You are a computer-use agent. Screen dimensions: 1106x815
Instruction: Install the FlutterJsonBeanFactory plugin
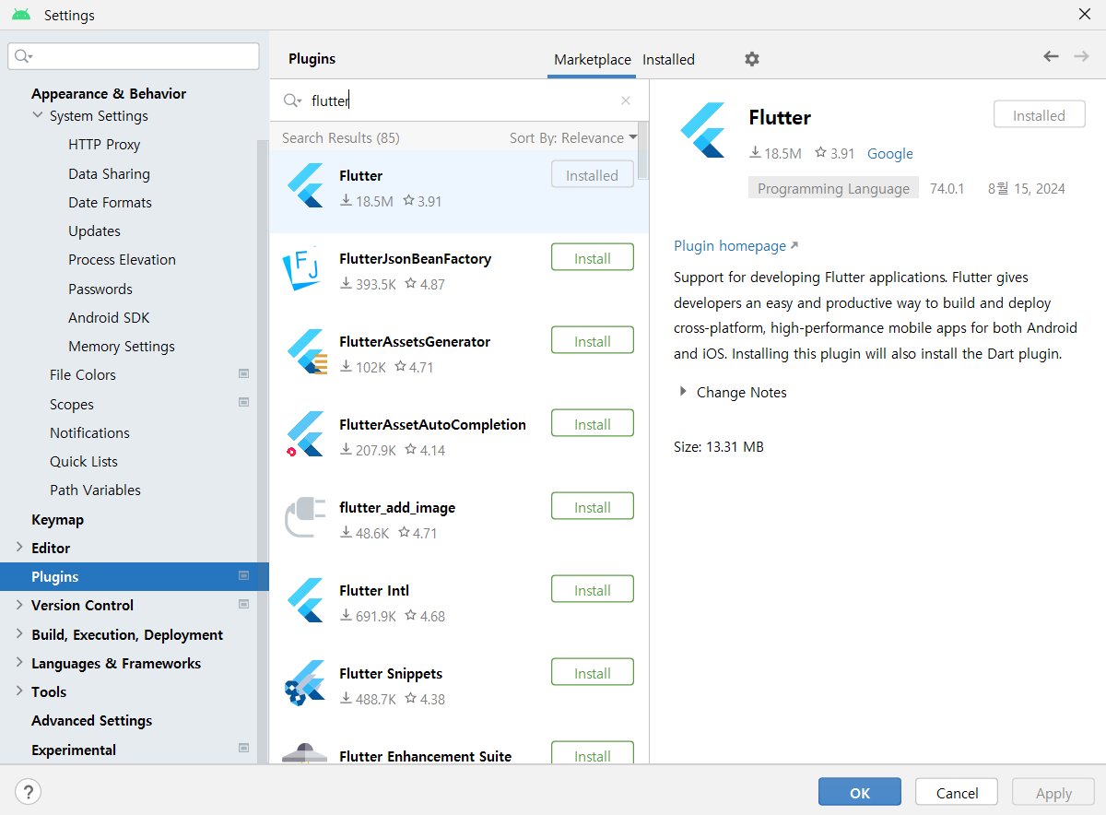[593, 257]
